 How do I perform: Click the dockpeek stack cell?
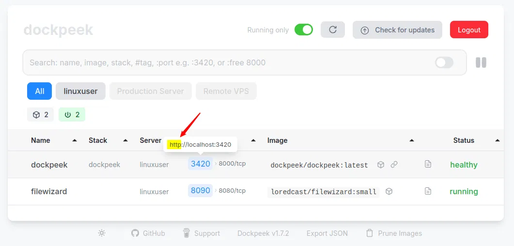pos(104,165)
